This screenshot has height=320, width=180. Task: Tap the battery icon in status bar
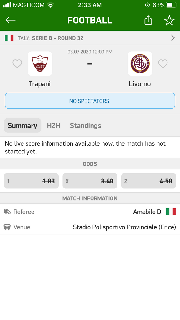point(172,5)
